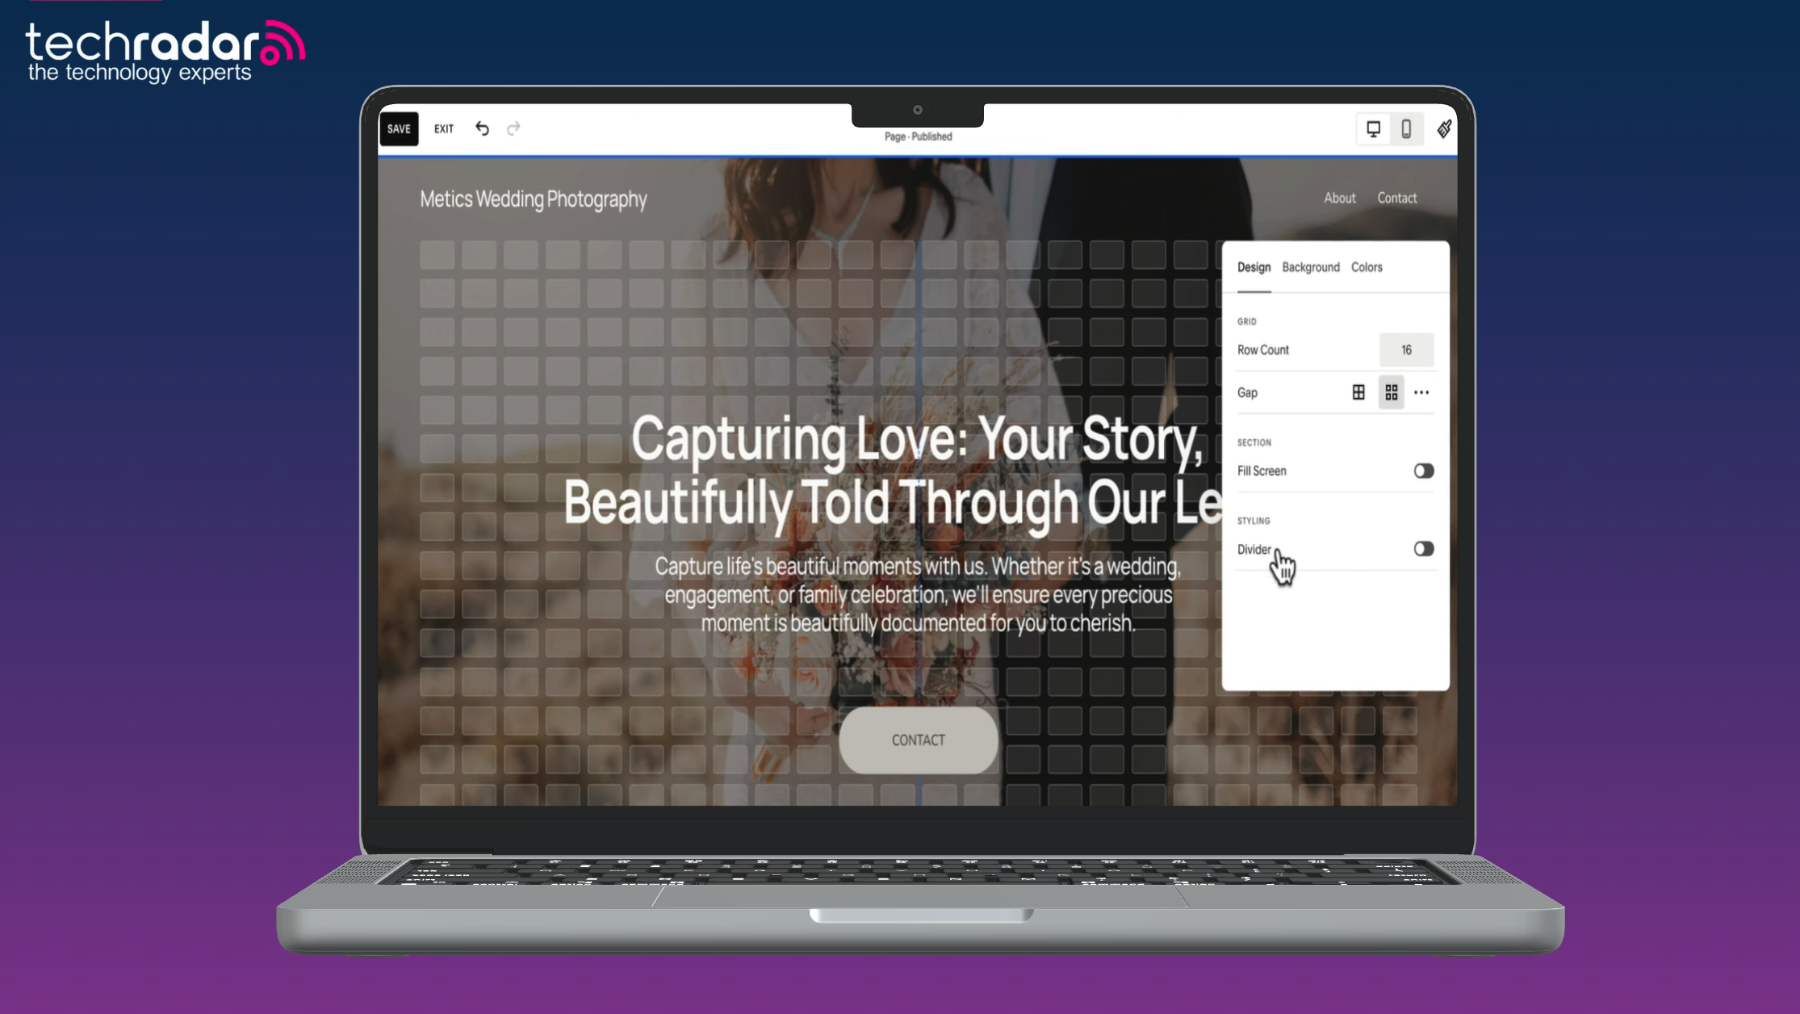Screen dimensions: 1800x1014
Task: Select the gapped grid icon
Action: (x=1391, y=392)
